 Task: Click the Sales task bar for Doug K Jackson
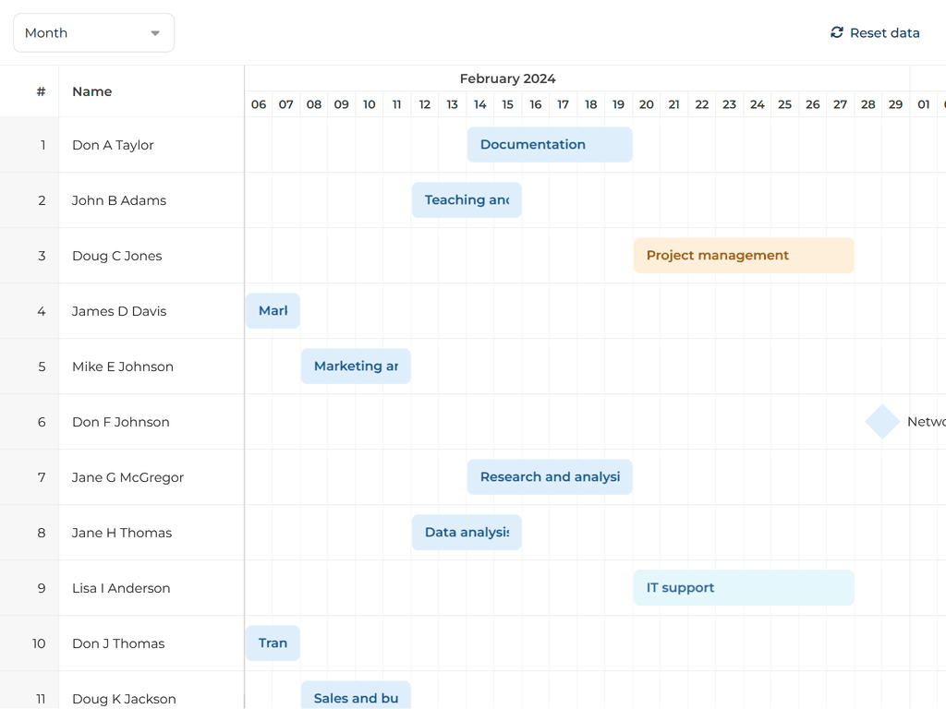coord(356,697)
